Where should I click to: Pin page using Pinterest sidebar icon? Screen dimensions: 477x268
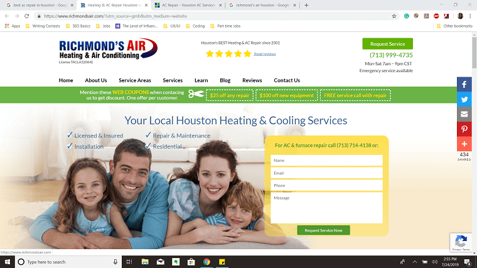click(464, 129)
